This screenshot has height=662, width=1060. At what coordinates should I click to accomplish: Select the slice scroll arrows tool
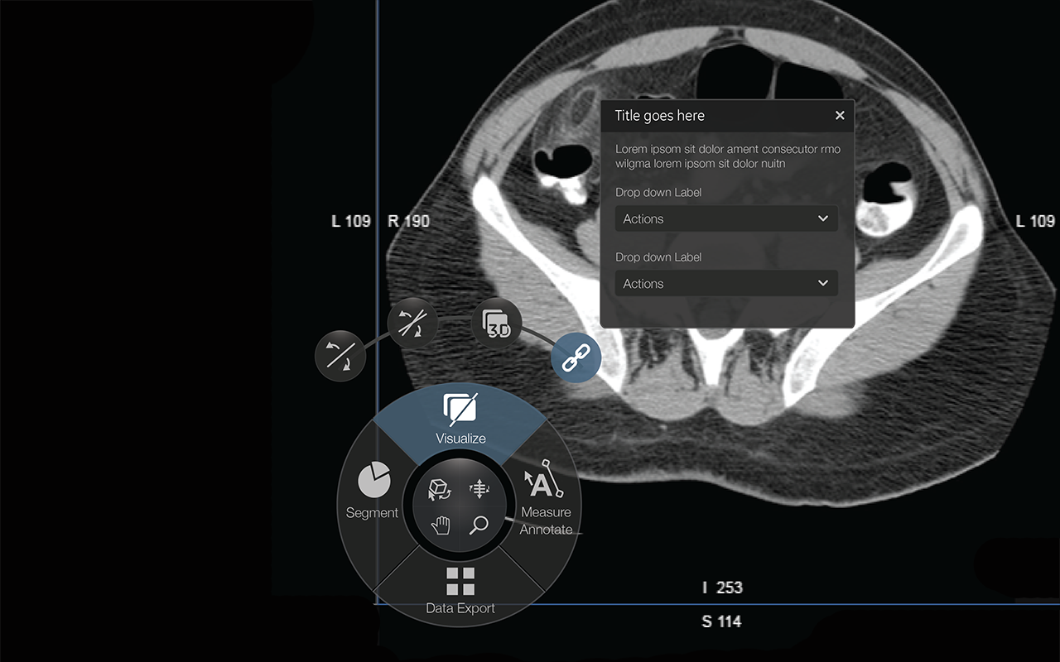point(479,490)
